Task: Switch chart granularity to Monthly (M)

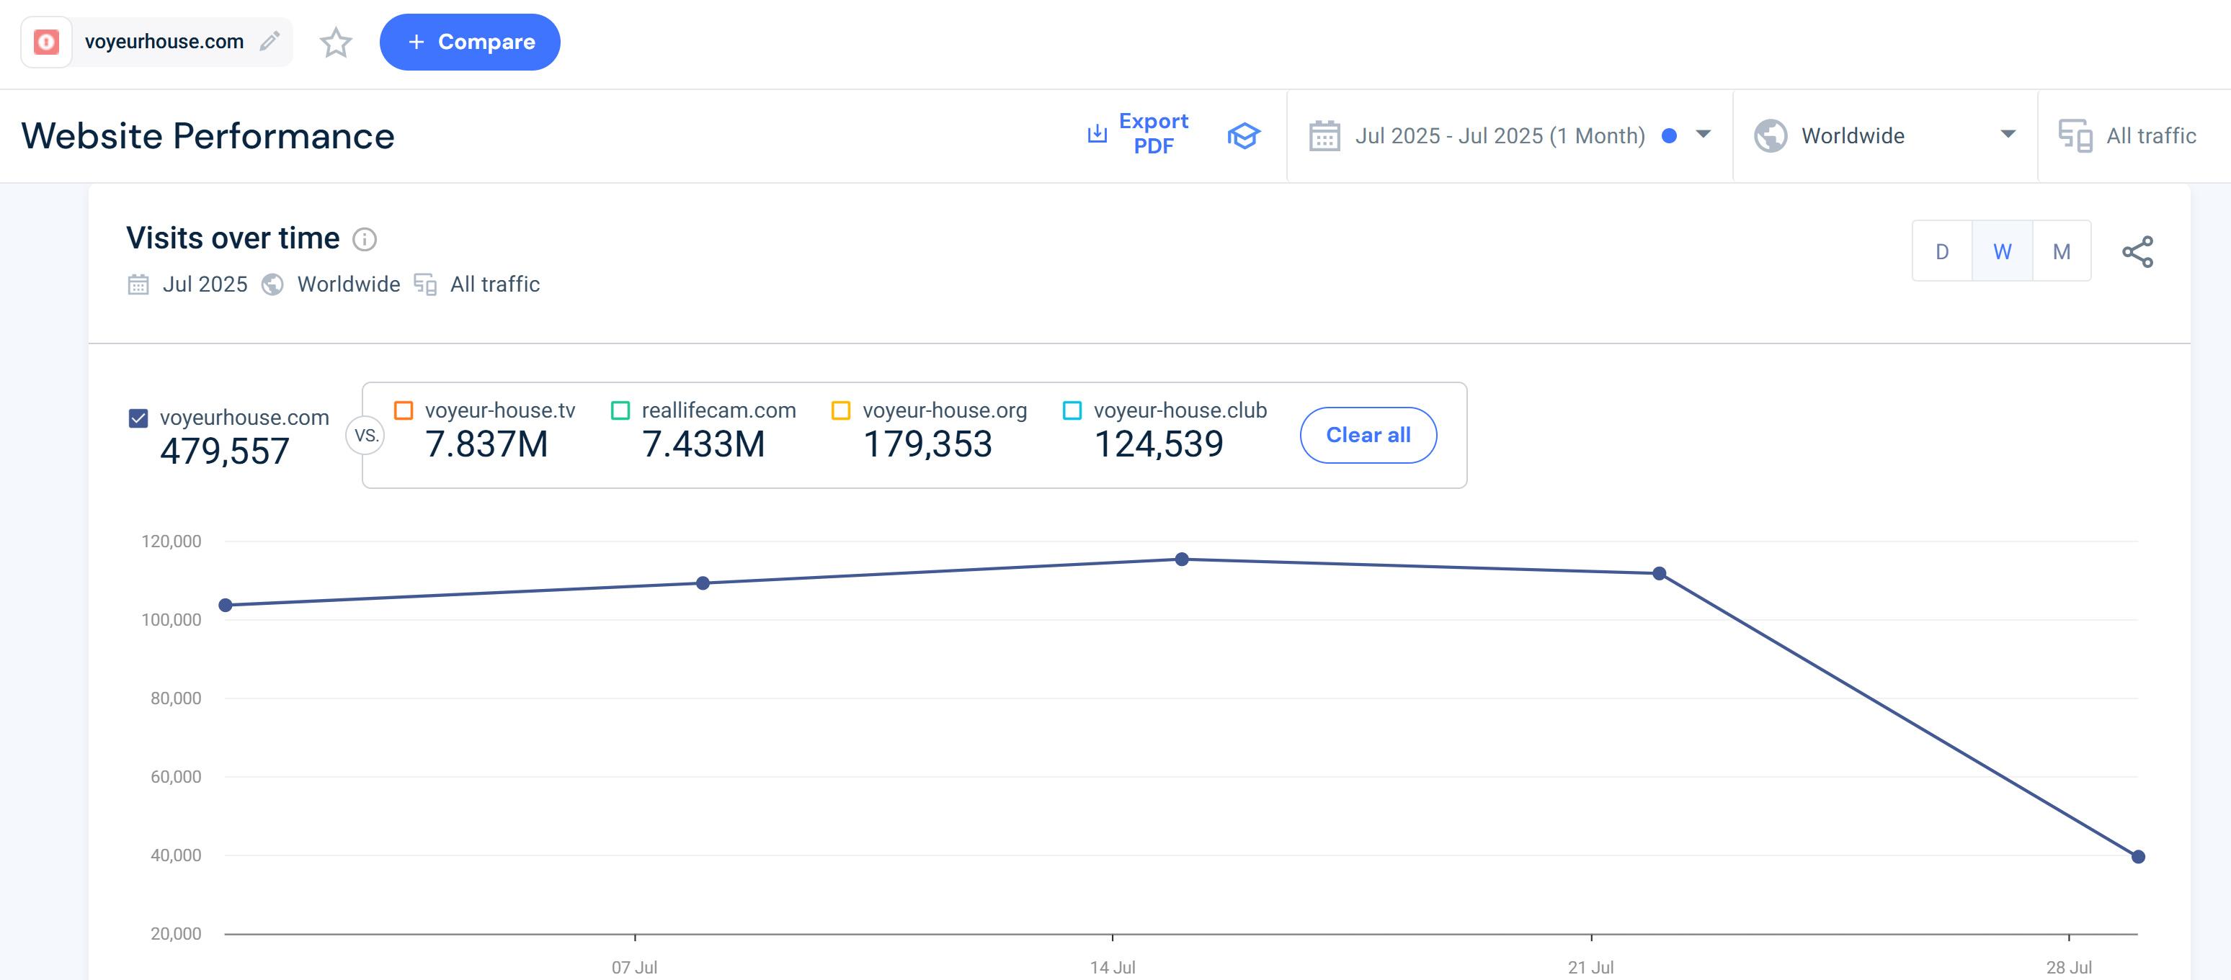Action: click(2061, 252)
